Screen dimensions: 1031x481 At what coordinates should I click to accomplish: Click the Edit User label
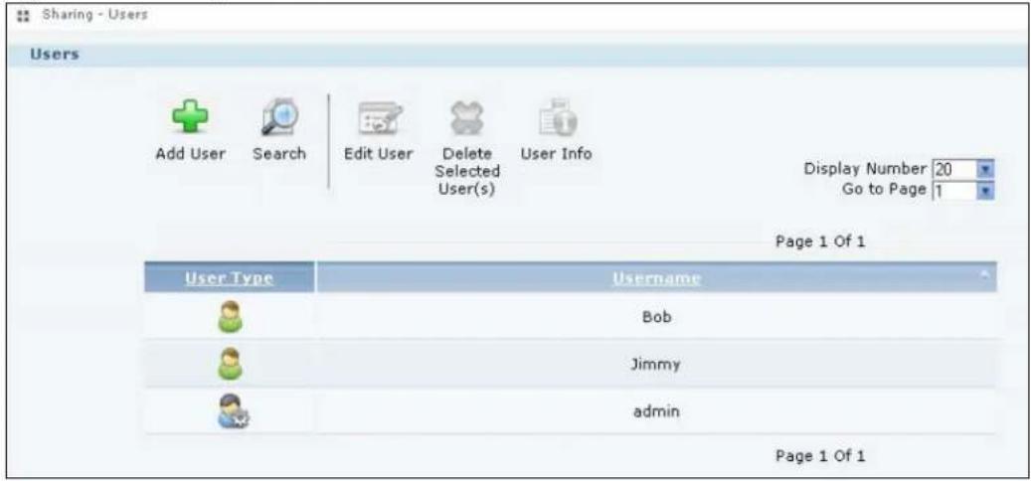coord(379,154)
